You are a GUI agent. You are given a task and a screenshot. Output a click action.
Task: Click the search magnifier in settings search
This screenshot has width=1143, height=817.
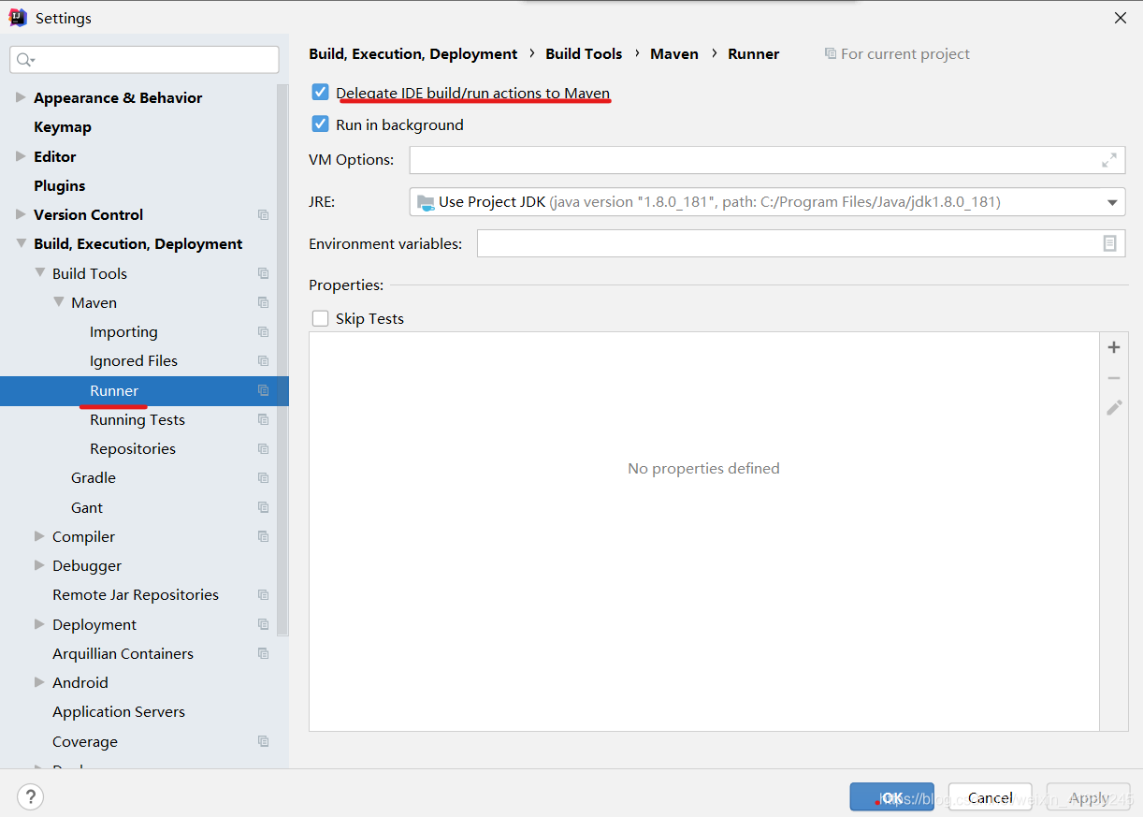[25, 59]
